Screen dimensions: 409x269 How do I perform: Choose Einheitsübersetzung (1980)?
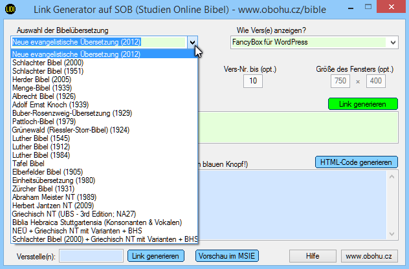104,180
